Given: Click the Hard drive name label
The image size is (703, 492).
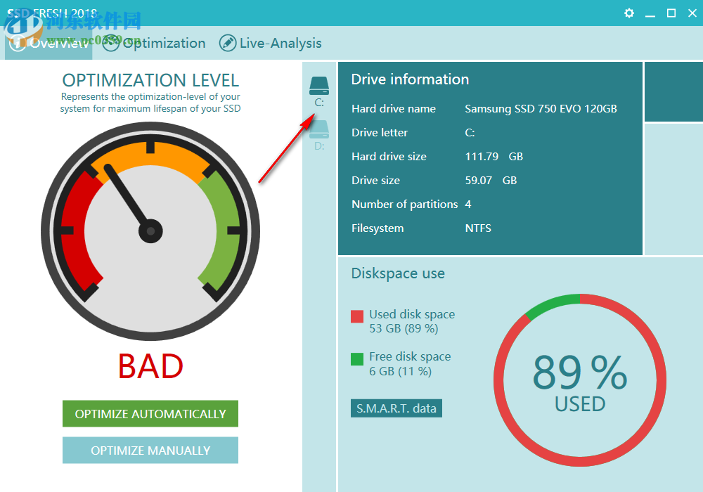Looking at the screenshot, I should pos(394,109).
